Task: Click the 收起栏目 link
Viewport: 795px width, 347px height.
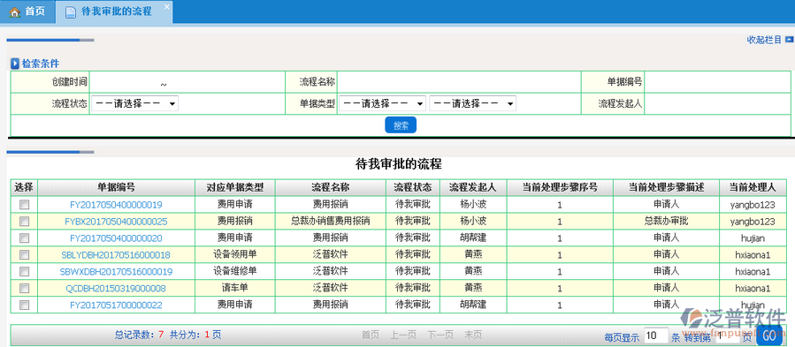Action: 765,40
